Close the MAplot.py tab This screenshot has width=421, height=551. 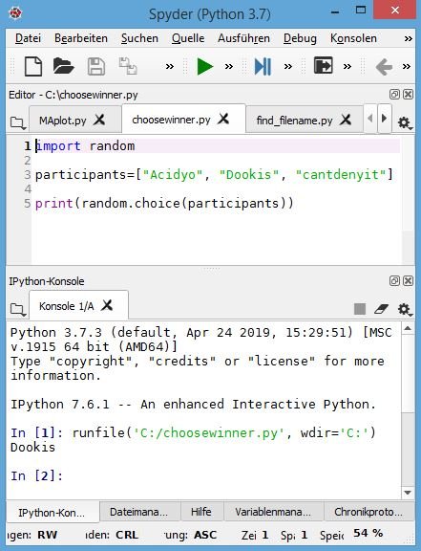pyautogui.click(x=99, y=120)
